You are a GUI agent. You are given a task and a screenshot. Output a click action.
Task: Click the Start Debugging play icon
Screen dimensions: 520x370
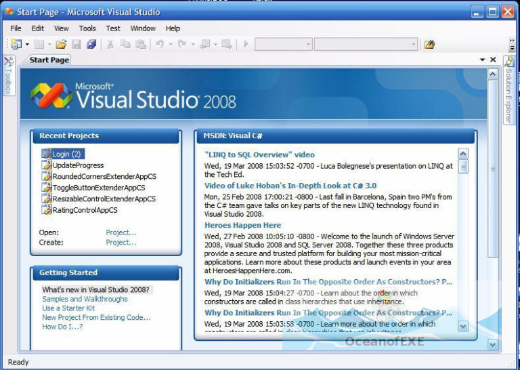click(246, 44)
